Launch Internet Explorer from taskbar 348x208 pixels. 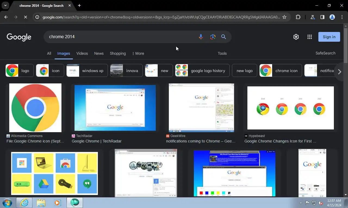point(24,203)
